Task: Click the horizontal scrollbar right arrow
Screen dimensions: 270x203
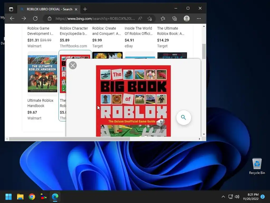Action: coord(199,139)
